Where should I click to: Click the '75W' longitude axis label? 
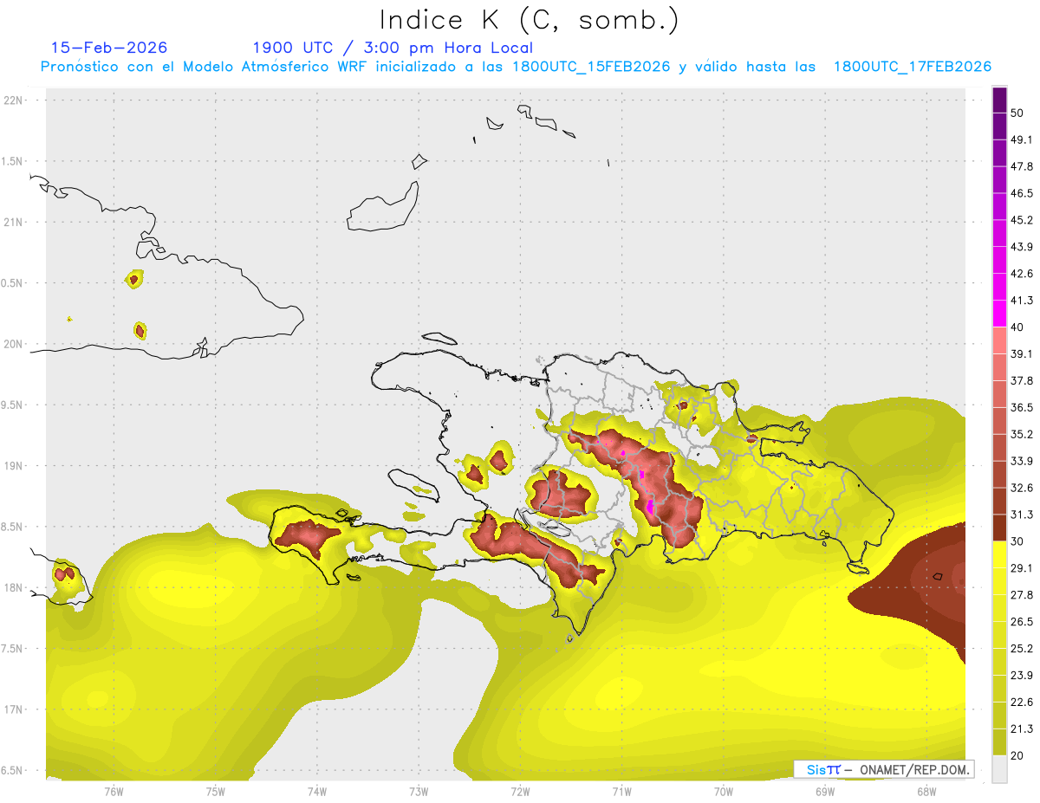[x=215, y=791]
